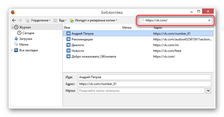
Task: Clear the search field with X icon
Action: [209, 20]
